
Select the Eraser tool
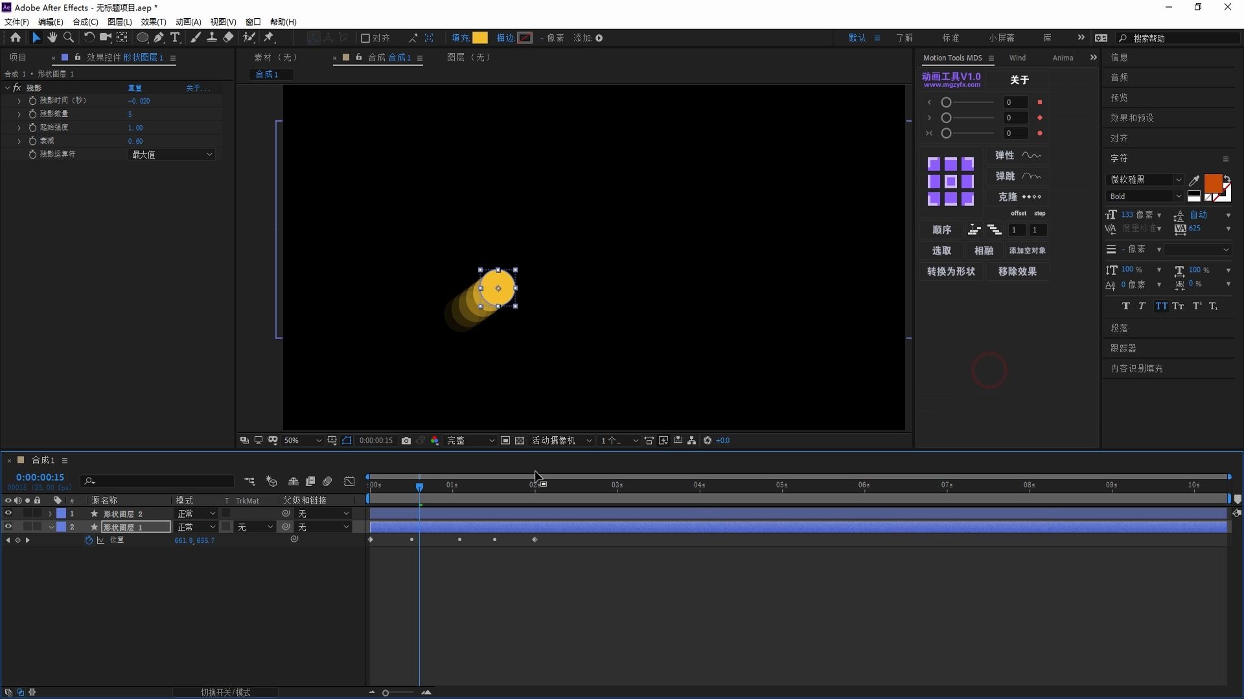pyautogui.click(x=228, y=38)
